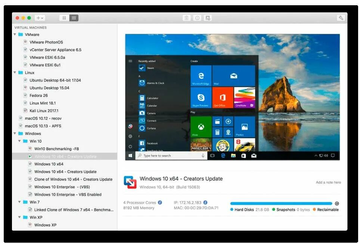Open File Explorer in VM taskbar
This screenshot has width=360, height=243.
pyautogui.click(x=233, y=156)
